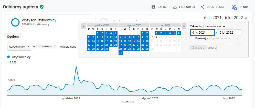Click the start date field 6 lis 2021

coord(203,33)
